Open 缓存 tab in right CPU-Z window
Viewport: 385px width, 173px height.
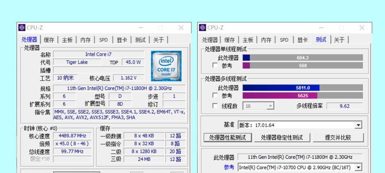[x=230, y=40]
